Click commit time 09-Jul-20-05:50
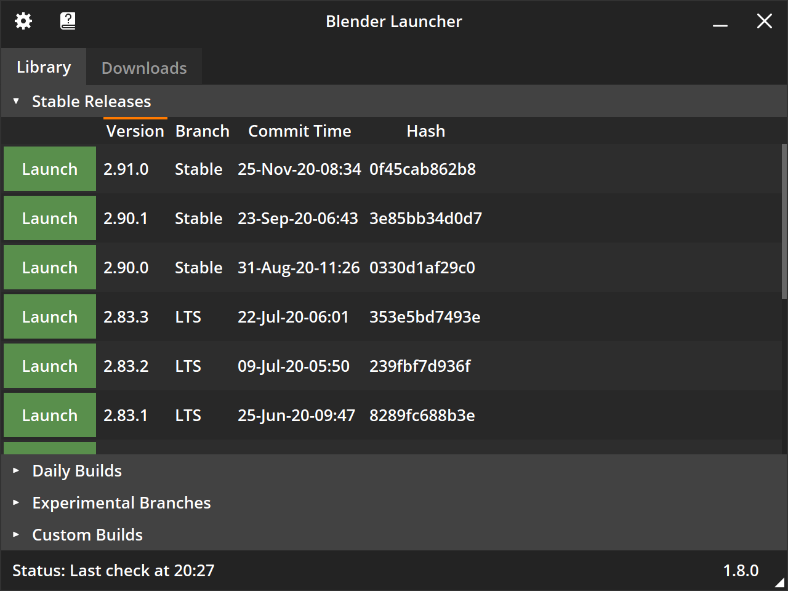788x591 pixels. 294,366
